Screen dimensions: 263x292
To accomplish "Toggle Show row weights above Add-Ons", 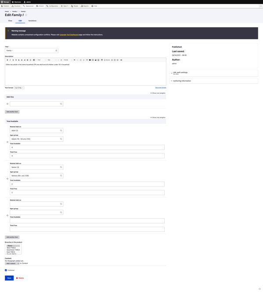I will click(158, 93).
